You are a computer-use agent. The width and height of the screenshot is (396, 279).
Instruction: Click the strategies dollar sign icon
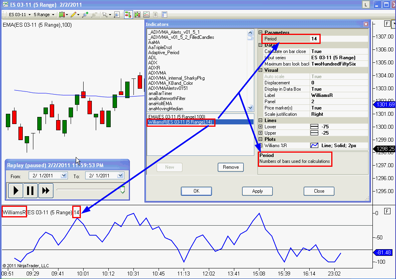click(x=155, y=15)
